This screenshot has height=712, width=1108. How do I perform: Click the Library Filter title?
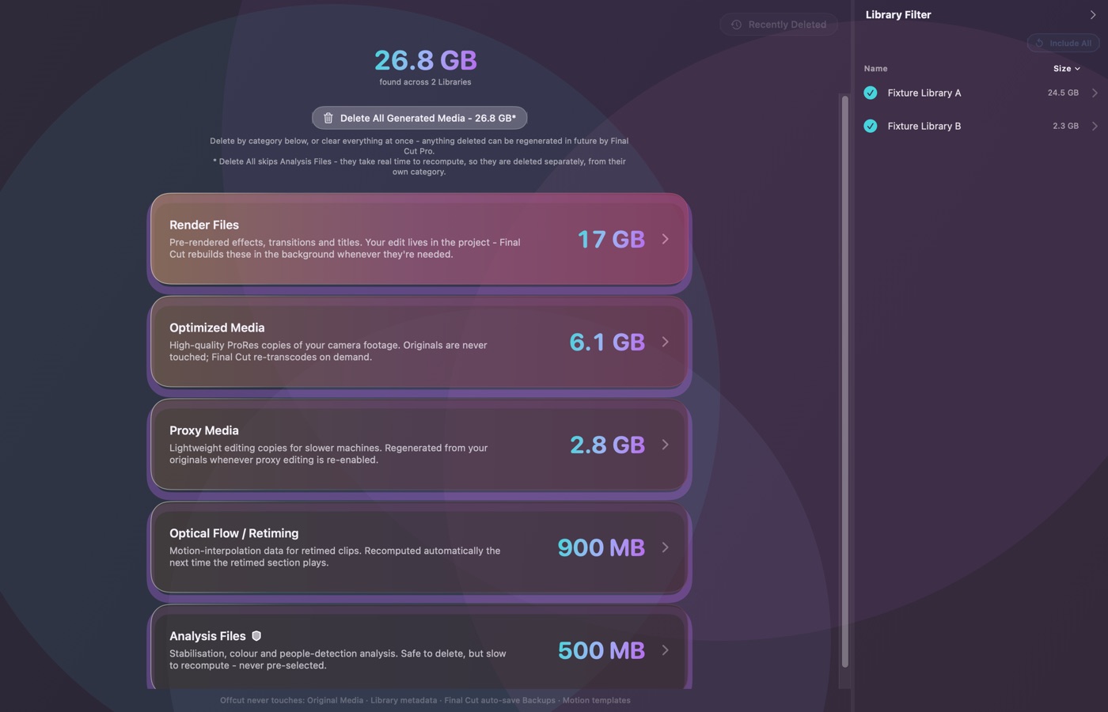(x=898, y=14)
